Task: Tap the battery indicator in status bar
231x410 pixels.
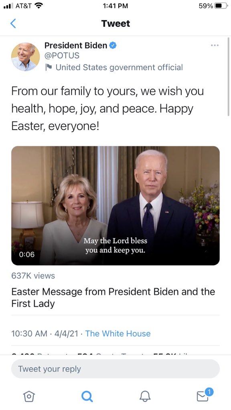Action: point(221,6)
